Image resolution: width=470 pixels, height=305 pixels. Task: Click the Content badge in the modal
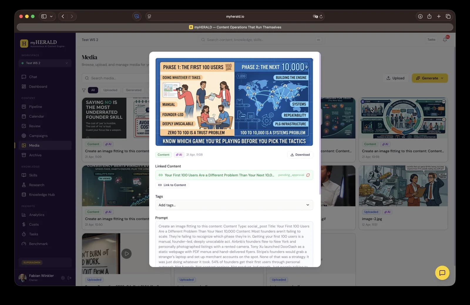pyautogui.click(x=163, y=155)
